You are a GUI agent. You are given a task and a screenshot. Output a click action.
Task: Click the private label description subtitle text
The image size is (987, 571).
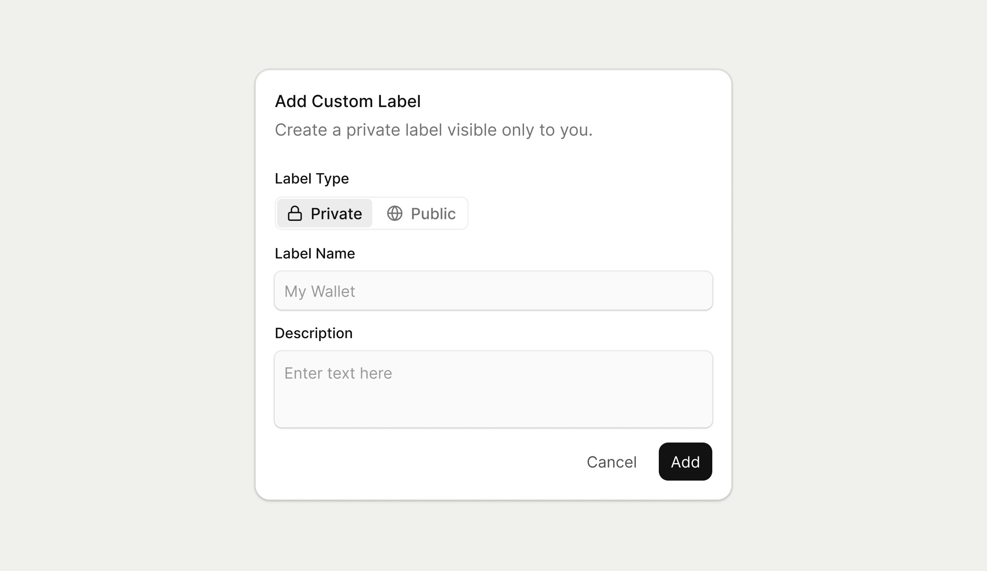[x=434, y=130]
